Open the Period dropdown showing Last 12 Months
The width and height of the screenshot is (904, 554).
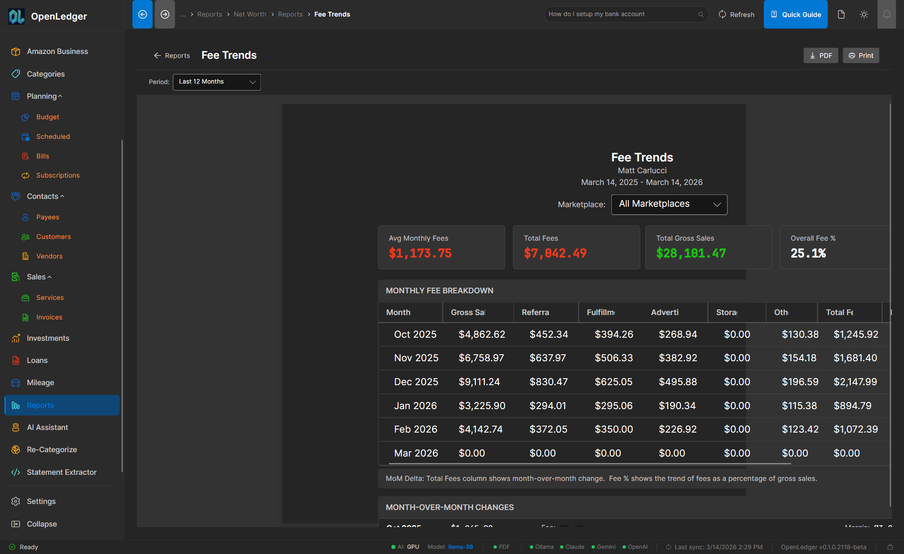pos(216,82)
